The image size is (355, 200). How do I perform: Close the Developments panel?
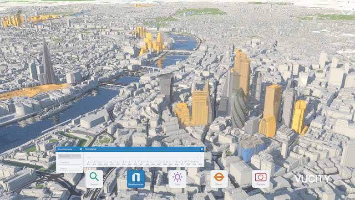click(x=81, y=149)
